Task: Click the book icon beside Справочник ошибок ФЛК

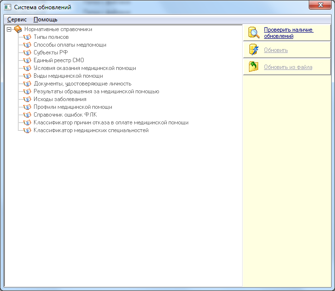Action: 27,115
